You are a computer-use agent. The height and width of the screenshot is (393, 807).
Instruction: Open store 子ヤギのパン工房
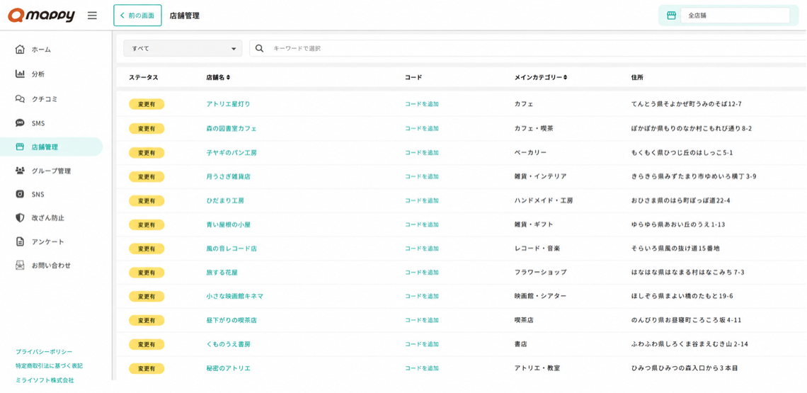(231, 152)
